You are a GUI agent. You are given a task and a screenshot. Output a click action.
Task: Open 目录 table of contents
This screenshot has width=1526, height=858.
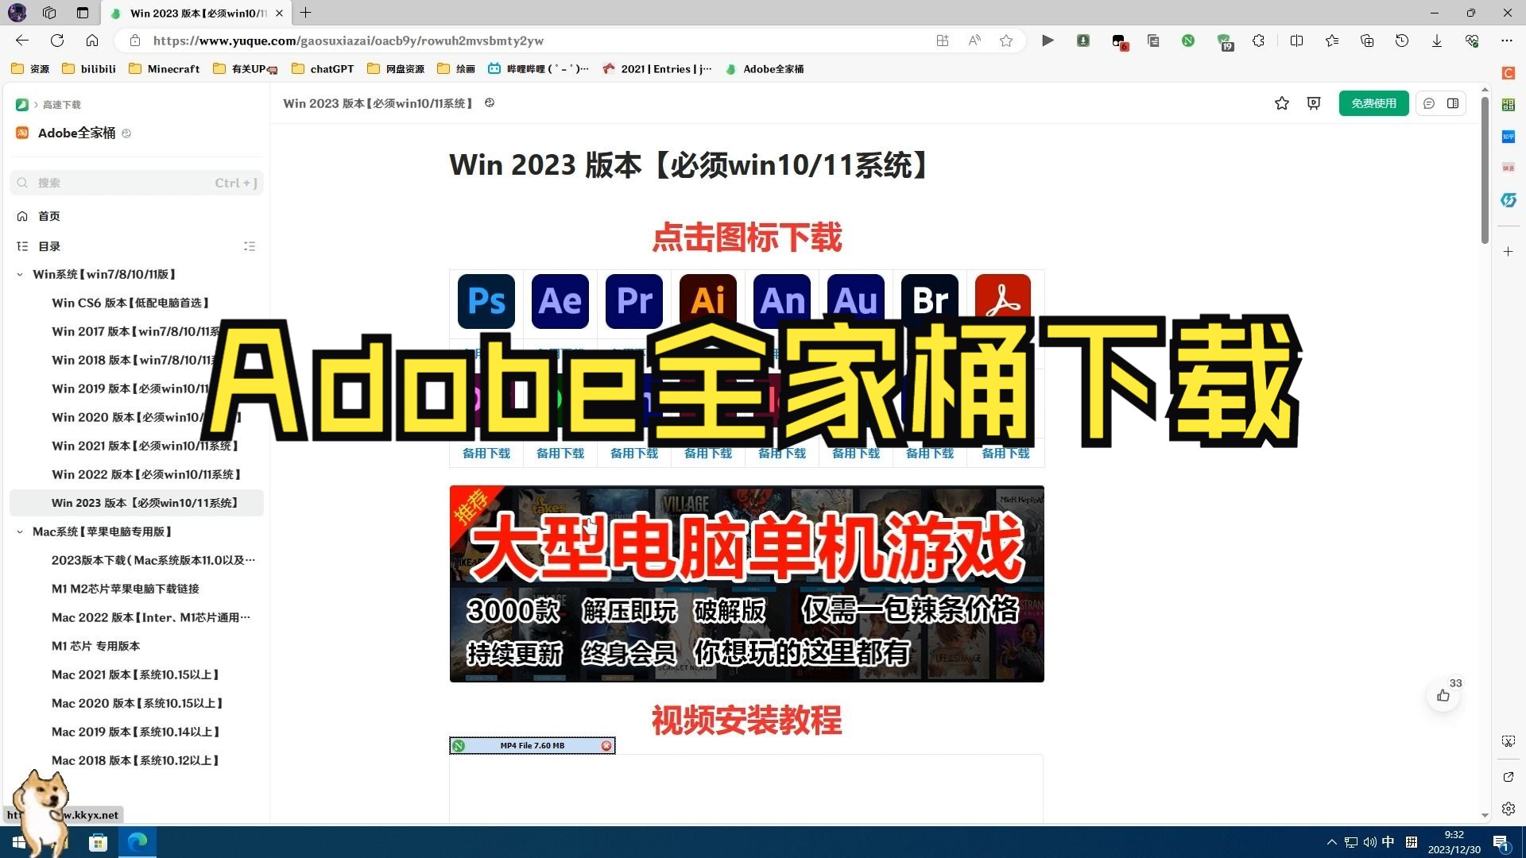(48, 245)
